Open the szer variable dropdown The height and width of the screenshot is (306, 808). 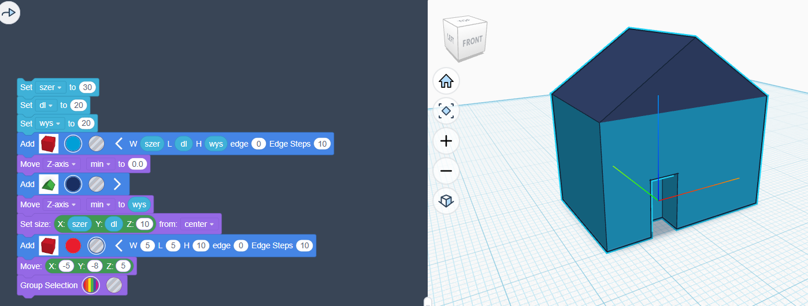(50, 87)
